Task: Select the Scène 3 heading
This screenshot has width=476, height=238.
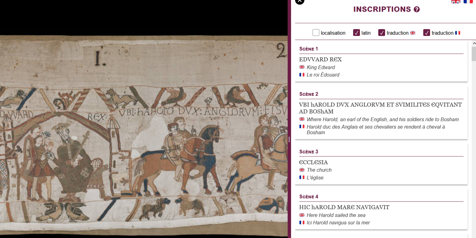Action: [309, 152]
